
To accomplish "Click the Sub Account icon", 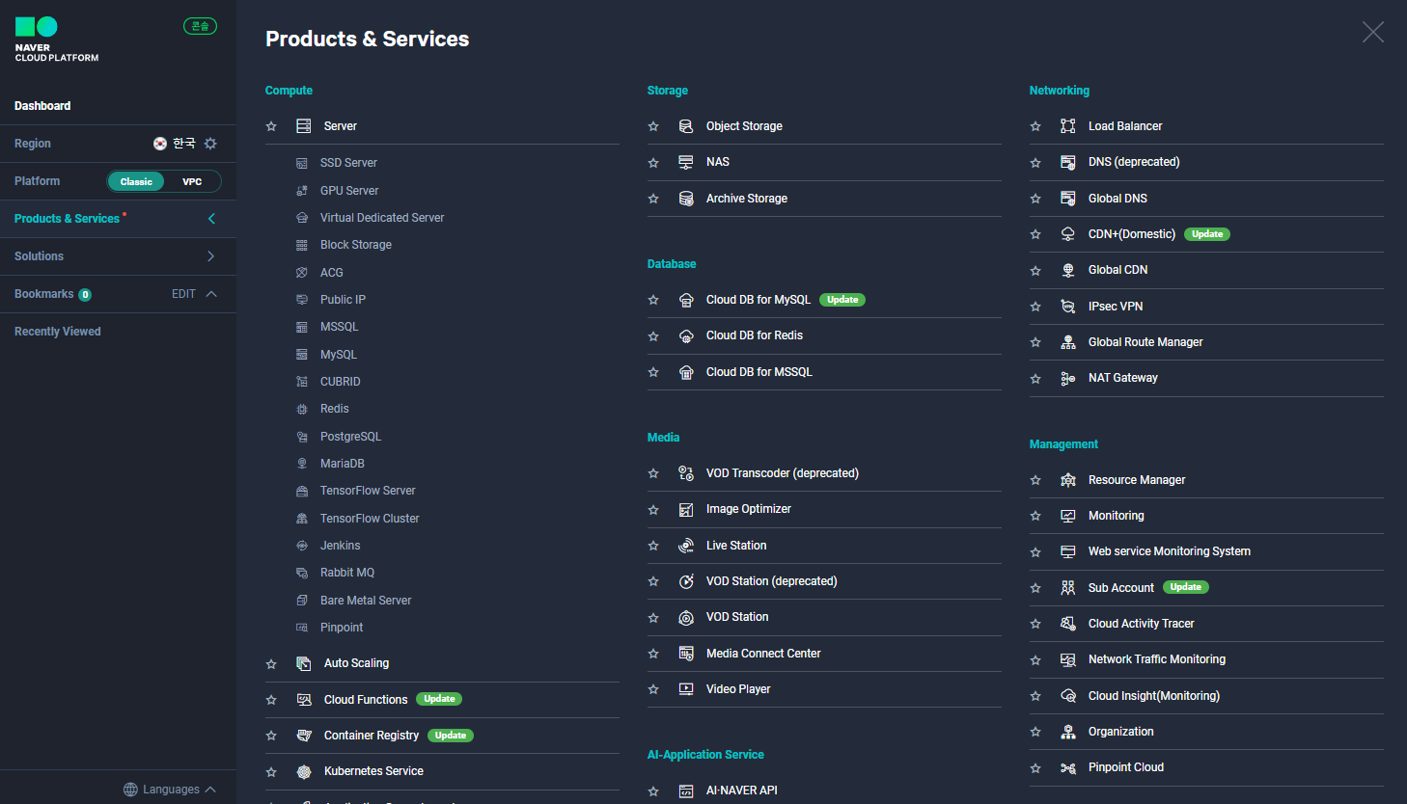I will tap(1068, 588).
